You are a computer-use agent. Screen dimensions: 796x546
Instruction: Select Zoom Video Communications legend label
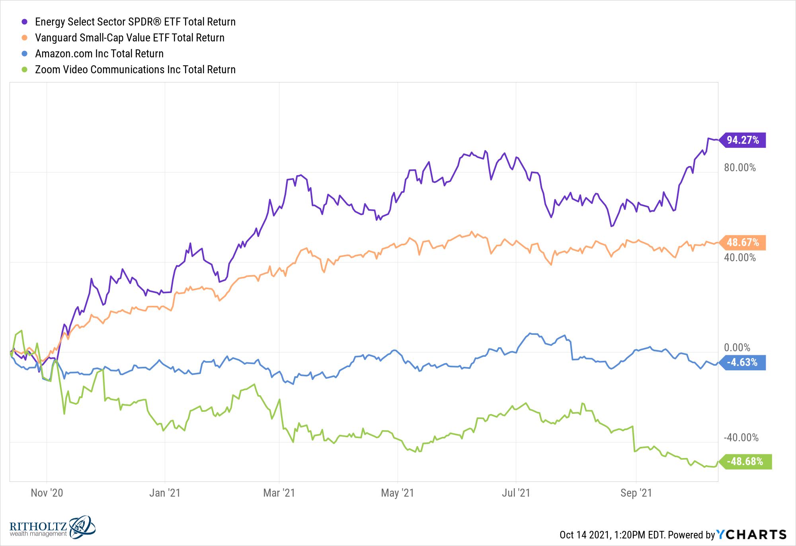(x=135, y=70)
